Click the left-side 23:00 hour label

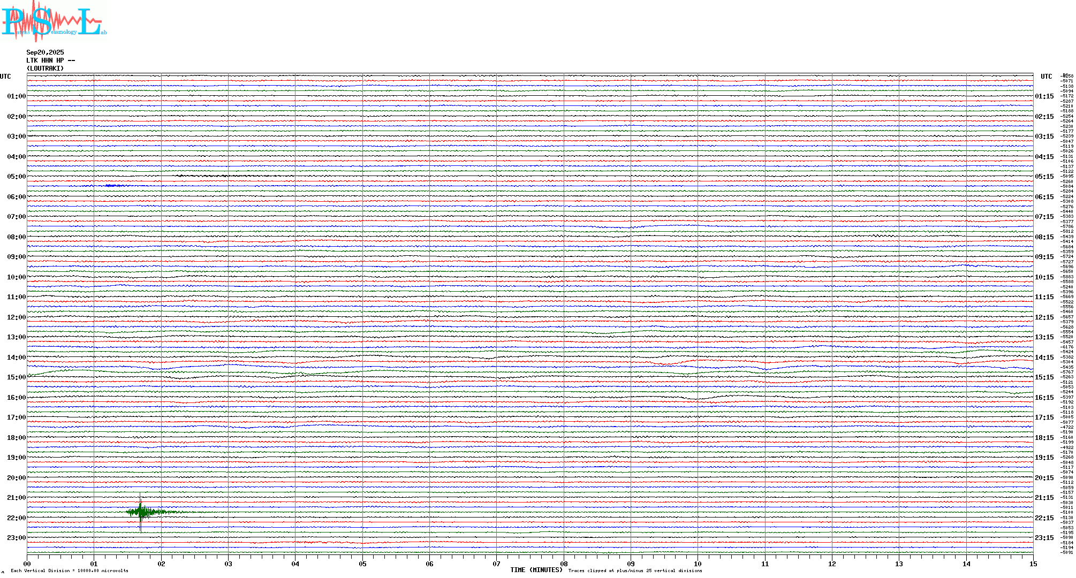coord(16,538)
